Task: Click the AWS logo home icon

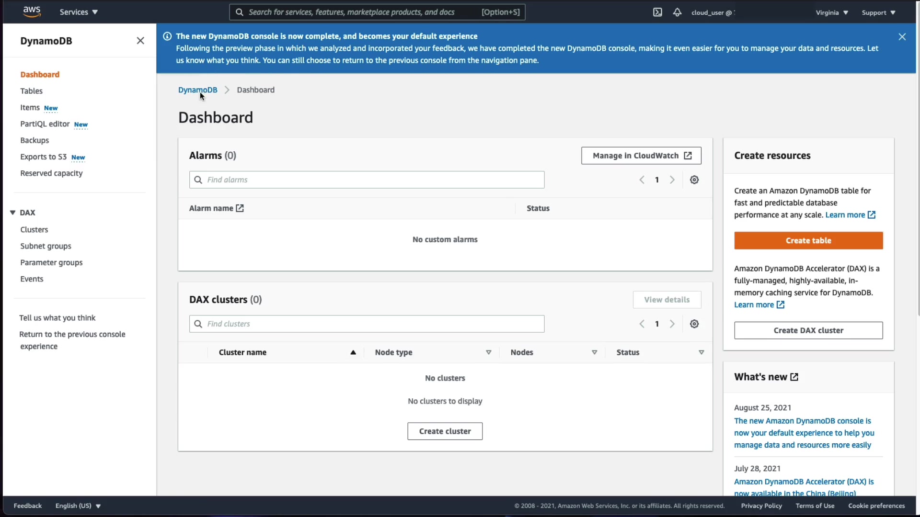Action: click(32, 11)
